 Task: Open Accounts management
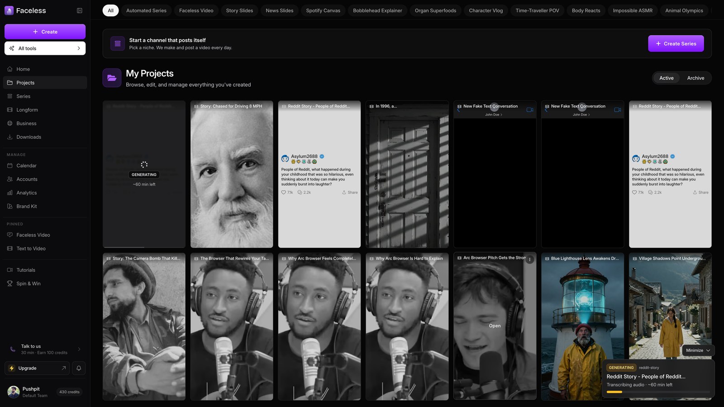(45, 179)
